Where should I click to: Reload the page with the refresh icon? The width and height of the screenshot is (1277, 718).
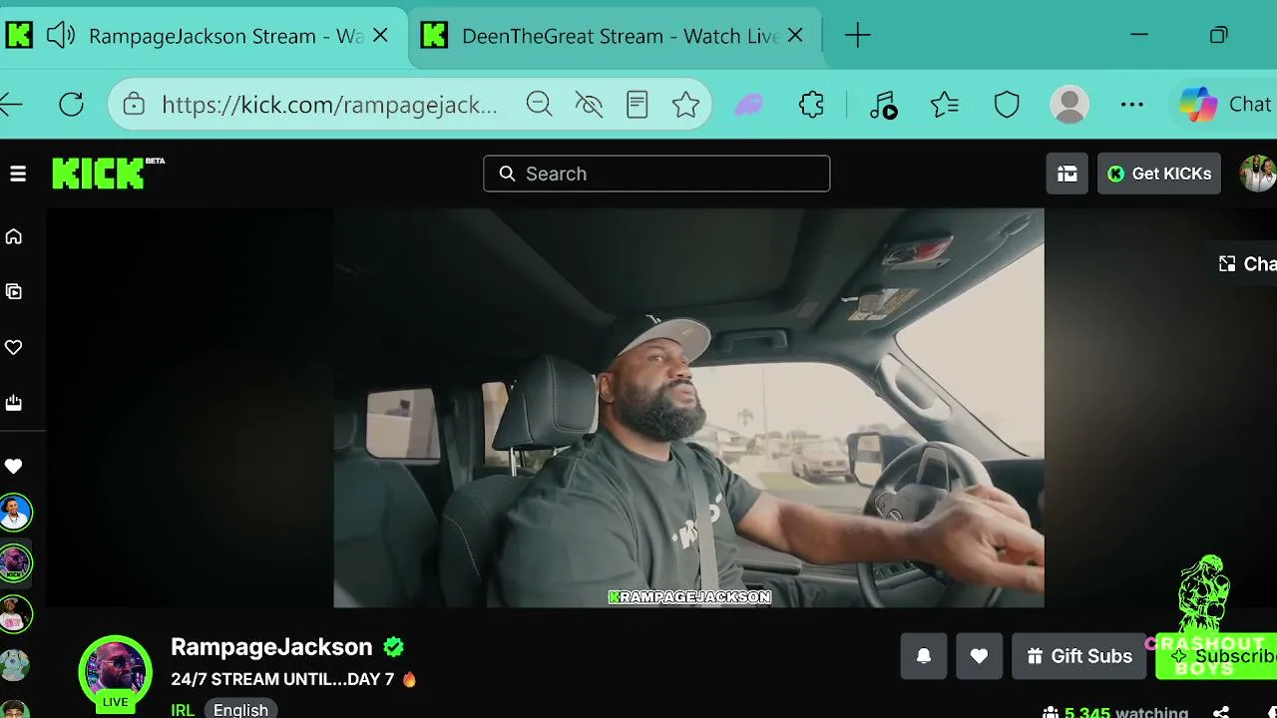pos(71,104)
